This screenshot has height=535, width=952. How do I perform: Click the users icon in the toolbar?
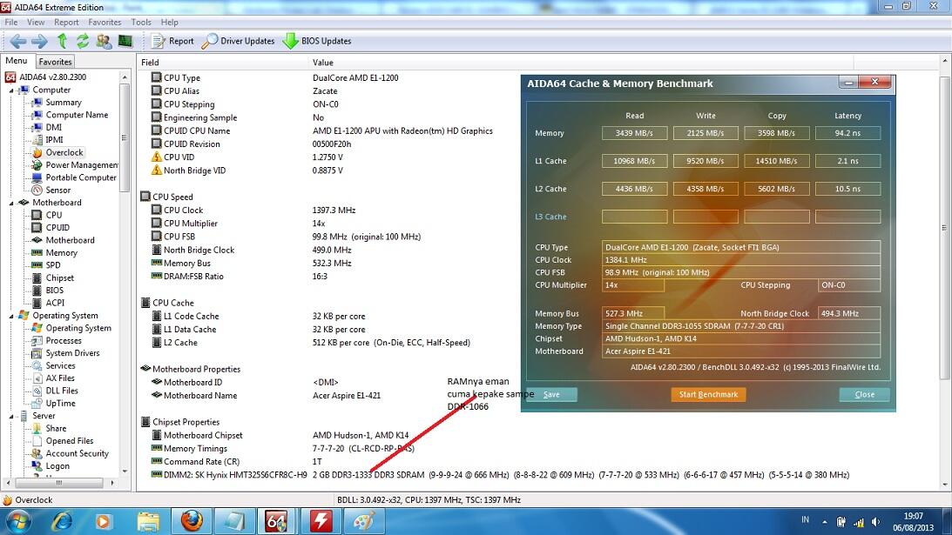tap(104, 41)
